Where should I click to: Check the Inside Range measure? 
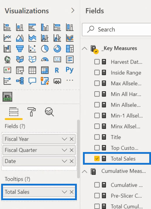[x=97, y=73]
